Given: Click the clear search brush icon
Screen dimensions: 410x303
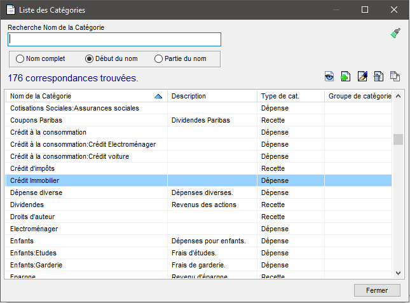Looking at the screenshot, I should [x=395, y=34].
